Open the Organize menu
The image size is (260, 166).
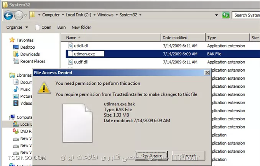(x=17, y=27)
